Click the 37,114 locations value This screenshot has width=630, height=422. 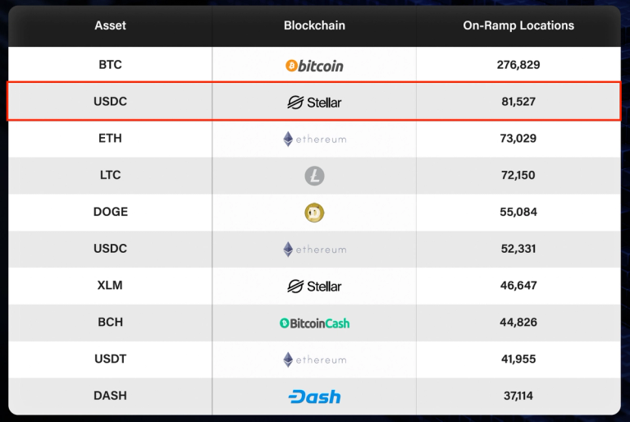[518, 396]
